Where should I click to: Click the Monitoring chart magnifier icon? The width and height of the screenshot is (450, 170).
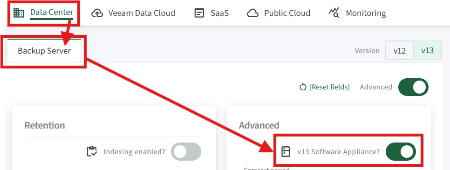334,13
